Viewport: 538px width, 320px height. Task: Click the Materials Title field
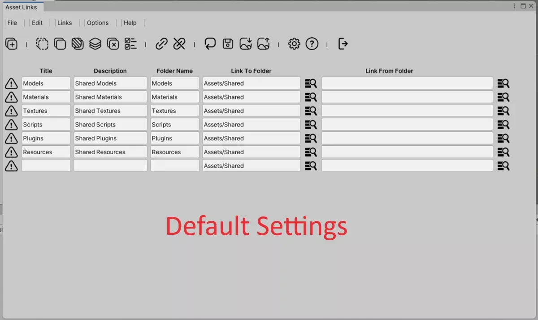46,97
